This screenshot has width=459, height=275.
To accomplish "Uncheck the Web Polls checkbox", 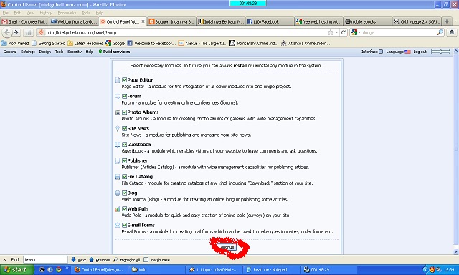I will tap(124, 209).
